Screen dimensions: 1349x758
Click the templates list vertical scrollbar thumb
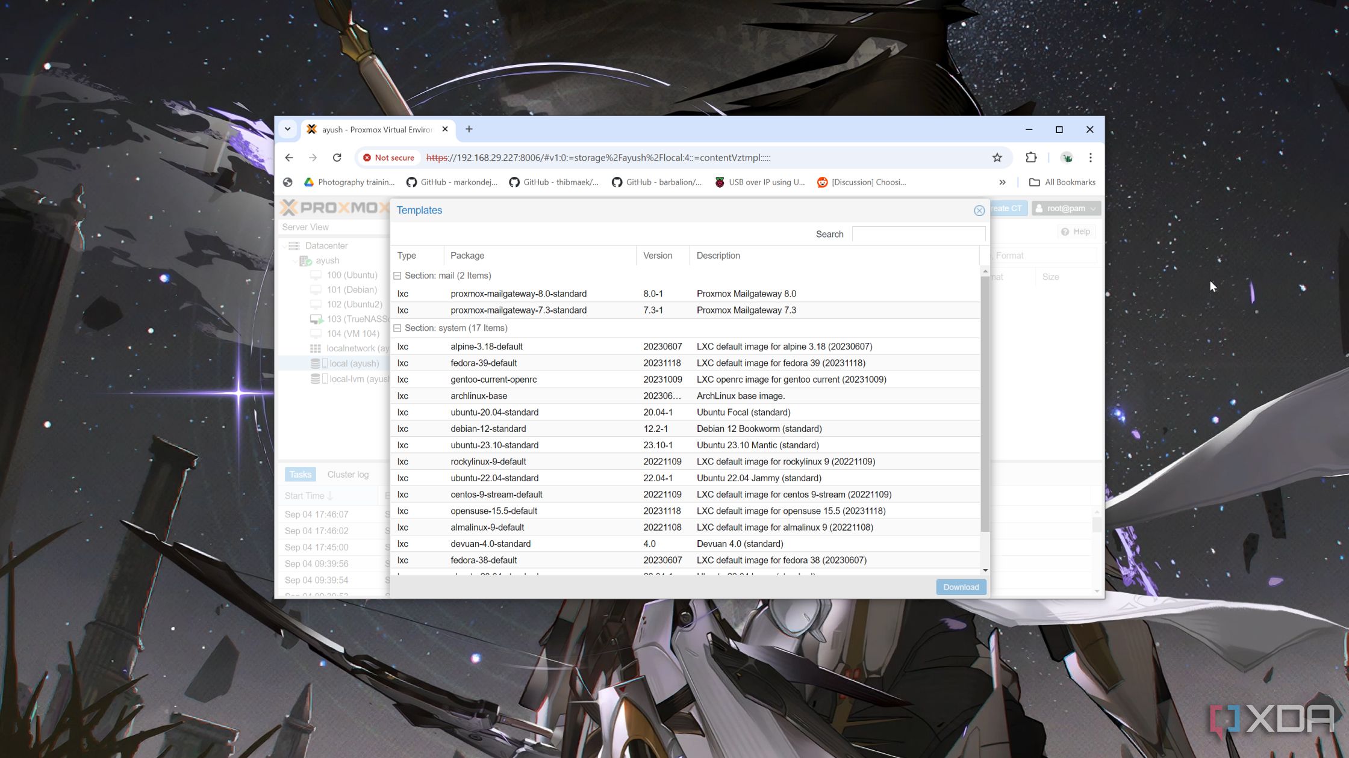coord(985,403)
